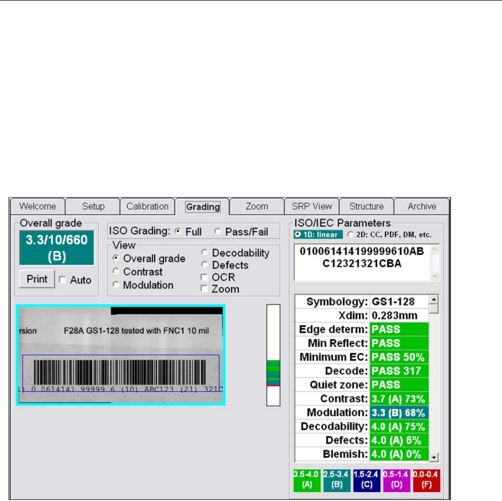
Task: Click the green 3.5-4.0 (A) legend swatch
Action: pyautogui.click(x=307, y=480)
